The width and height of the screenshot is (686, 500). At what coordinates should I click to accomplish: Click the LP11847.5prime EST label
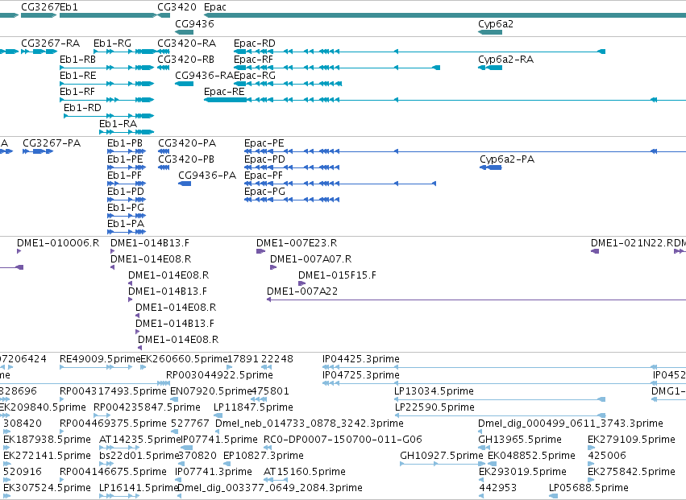click(x=253, y=407)
